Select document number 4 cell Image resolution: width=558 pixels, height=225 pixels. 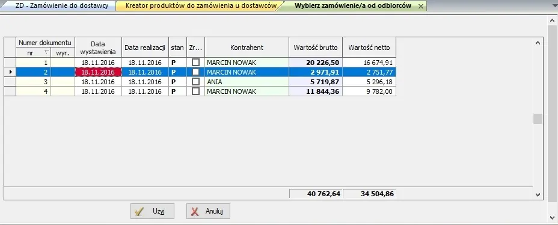[x=34, y=91]
